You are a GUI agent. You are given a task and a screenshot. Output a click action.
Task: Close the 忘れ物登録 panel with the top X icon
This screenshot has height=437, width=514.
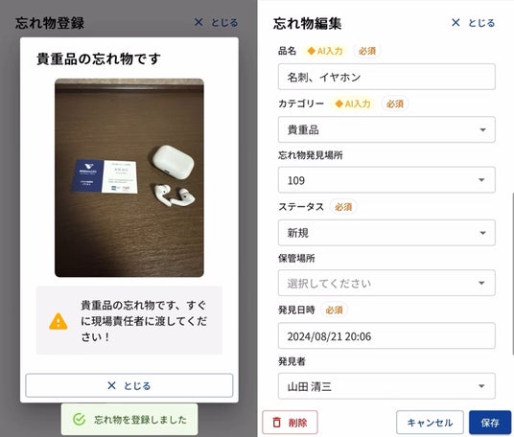(x=199, y=22)
